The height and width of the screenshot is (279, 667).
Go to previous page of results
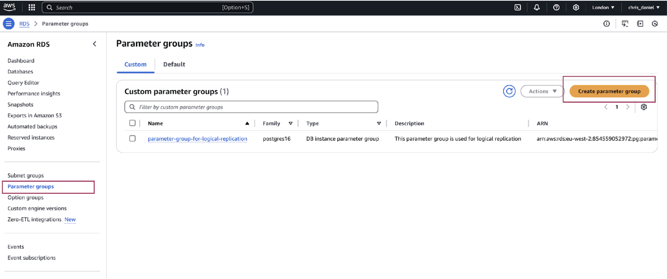(606, 107)
